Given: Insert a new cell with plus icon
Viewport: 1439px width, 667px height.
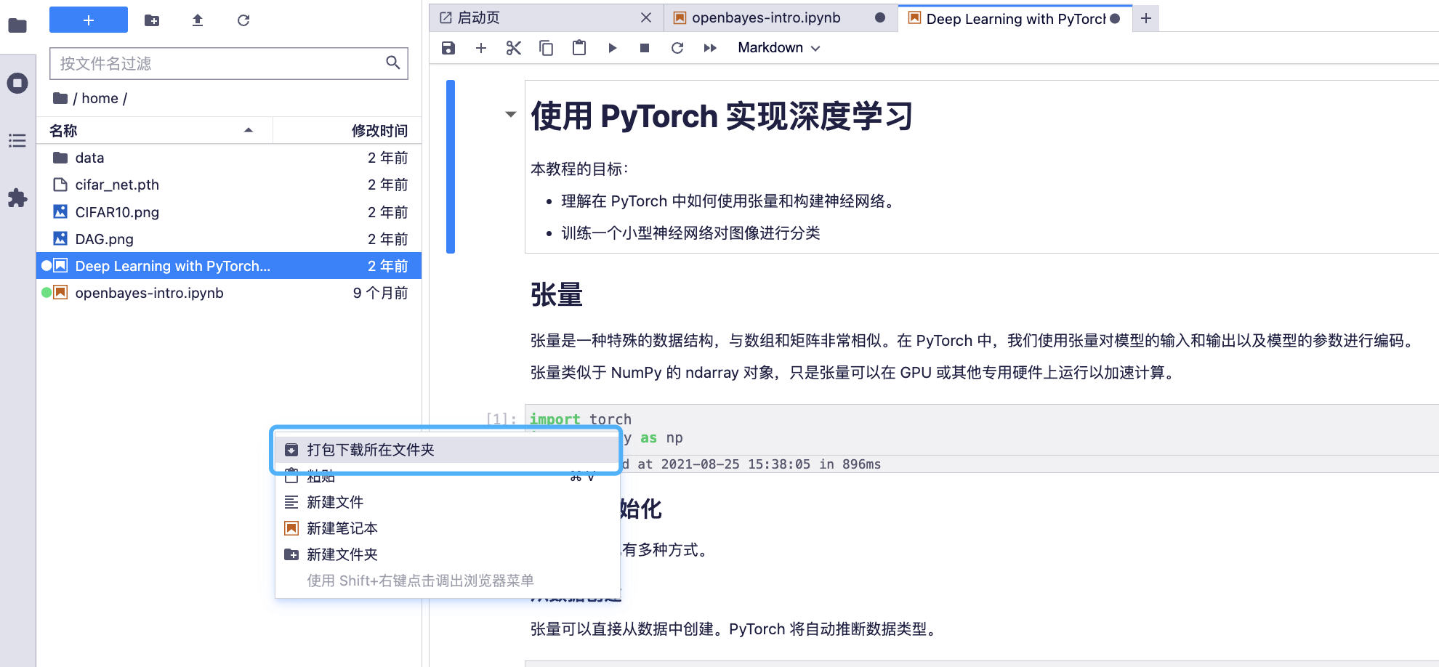Looking at the screenshot, I should tap(481, 48).
